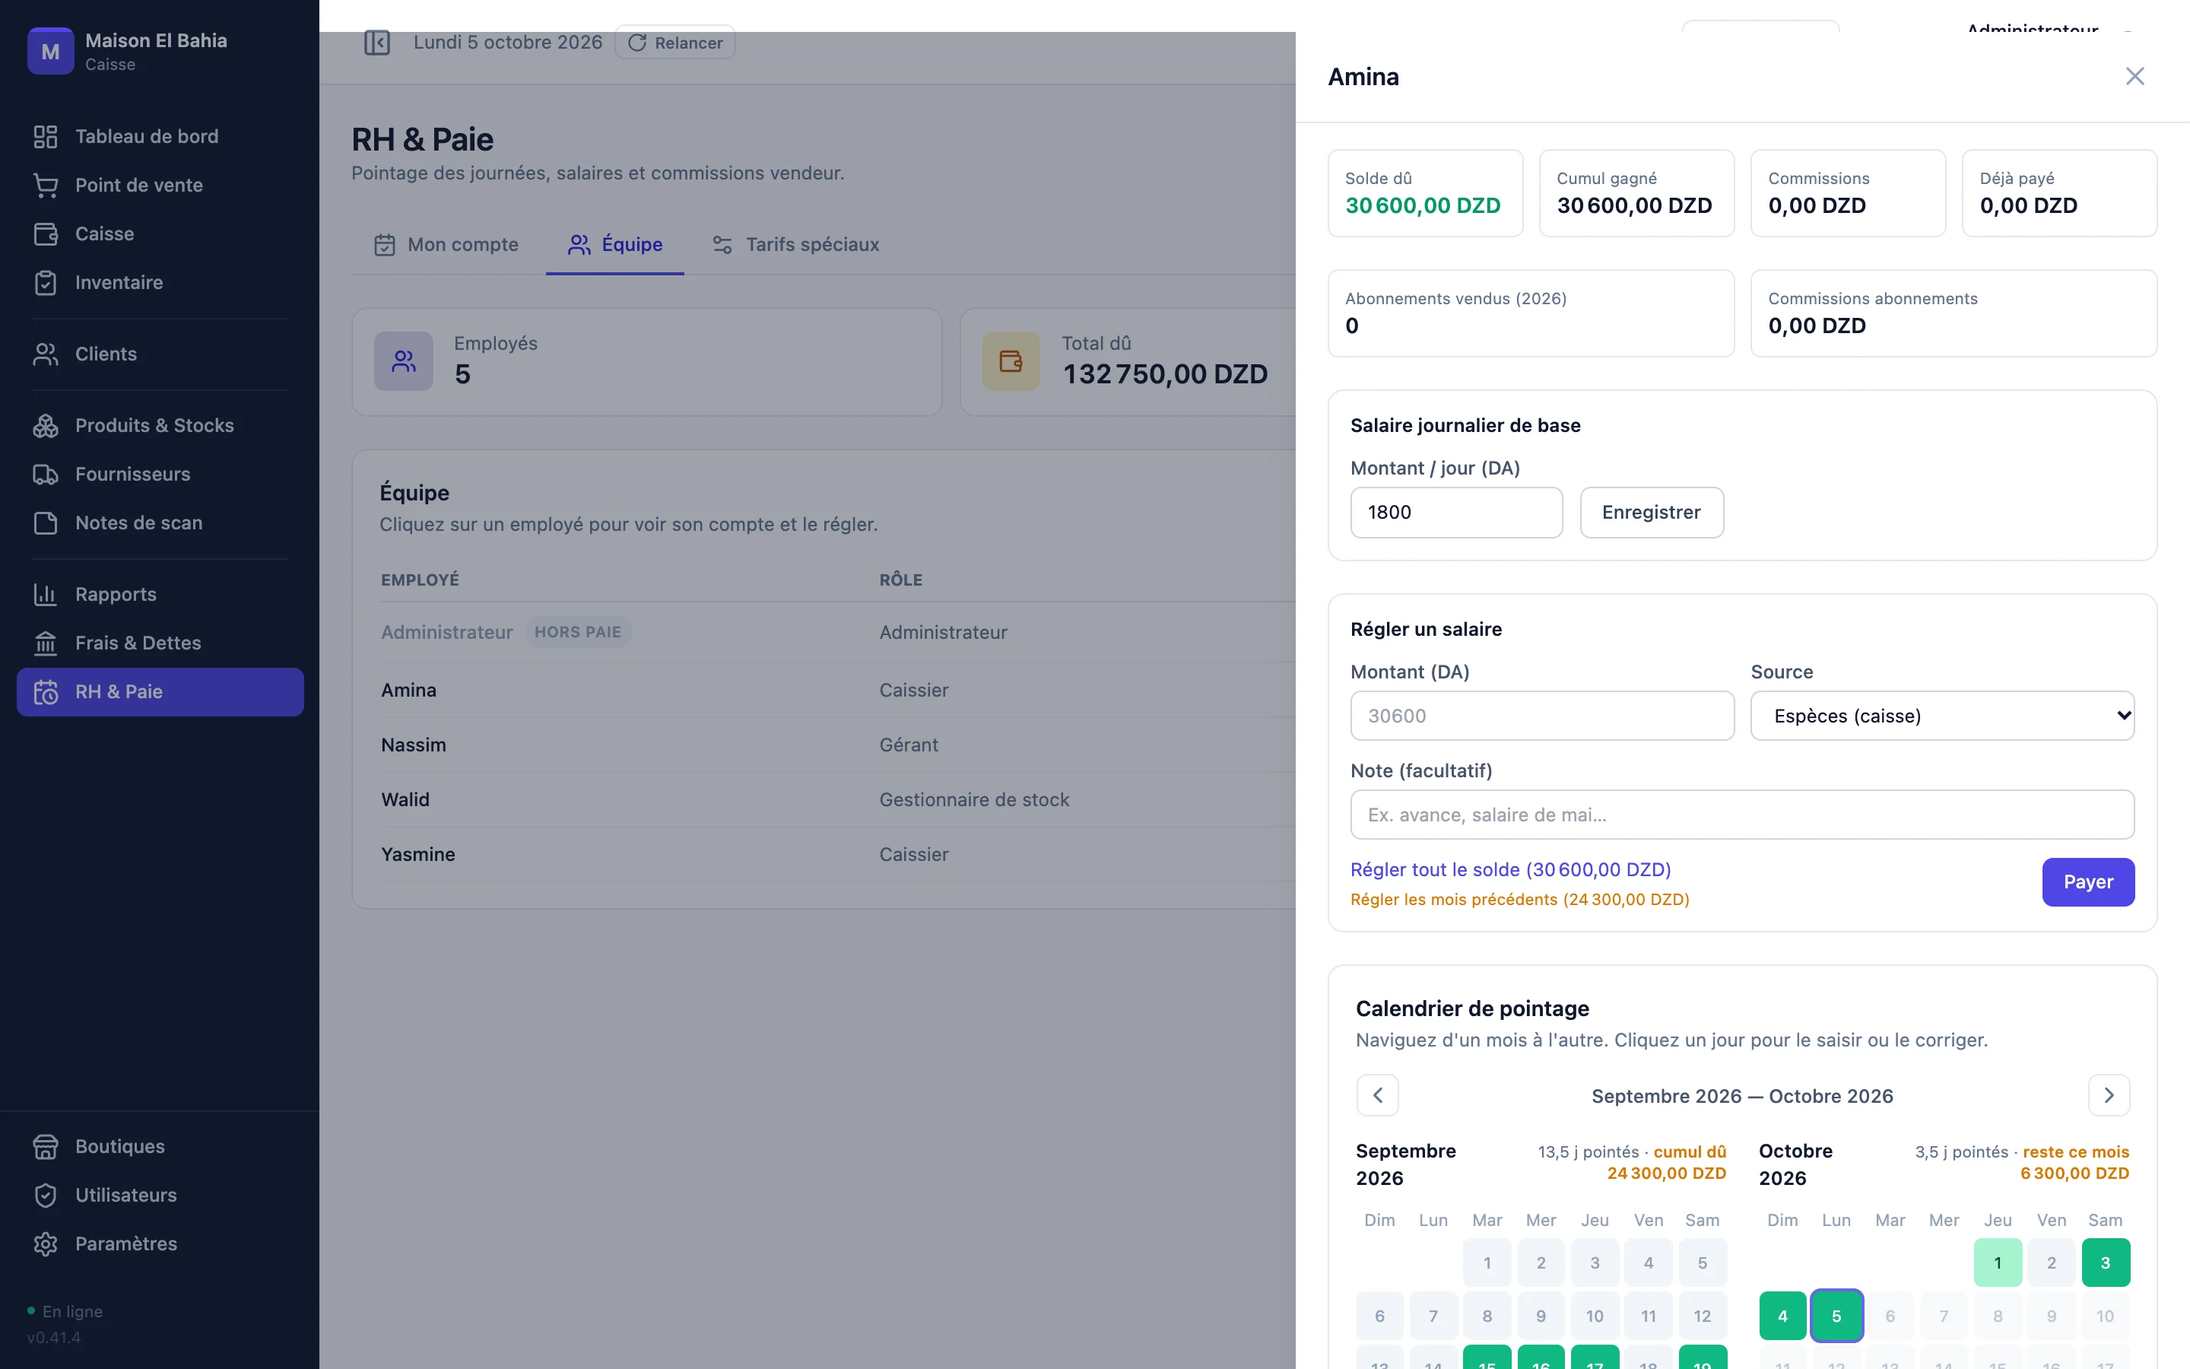Screen dimensions: 2190x1369
Task: Open Clients section
Action: coord(159,354)
